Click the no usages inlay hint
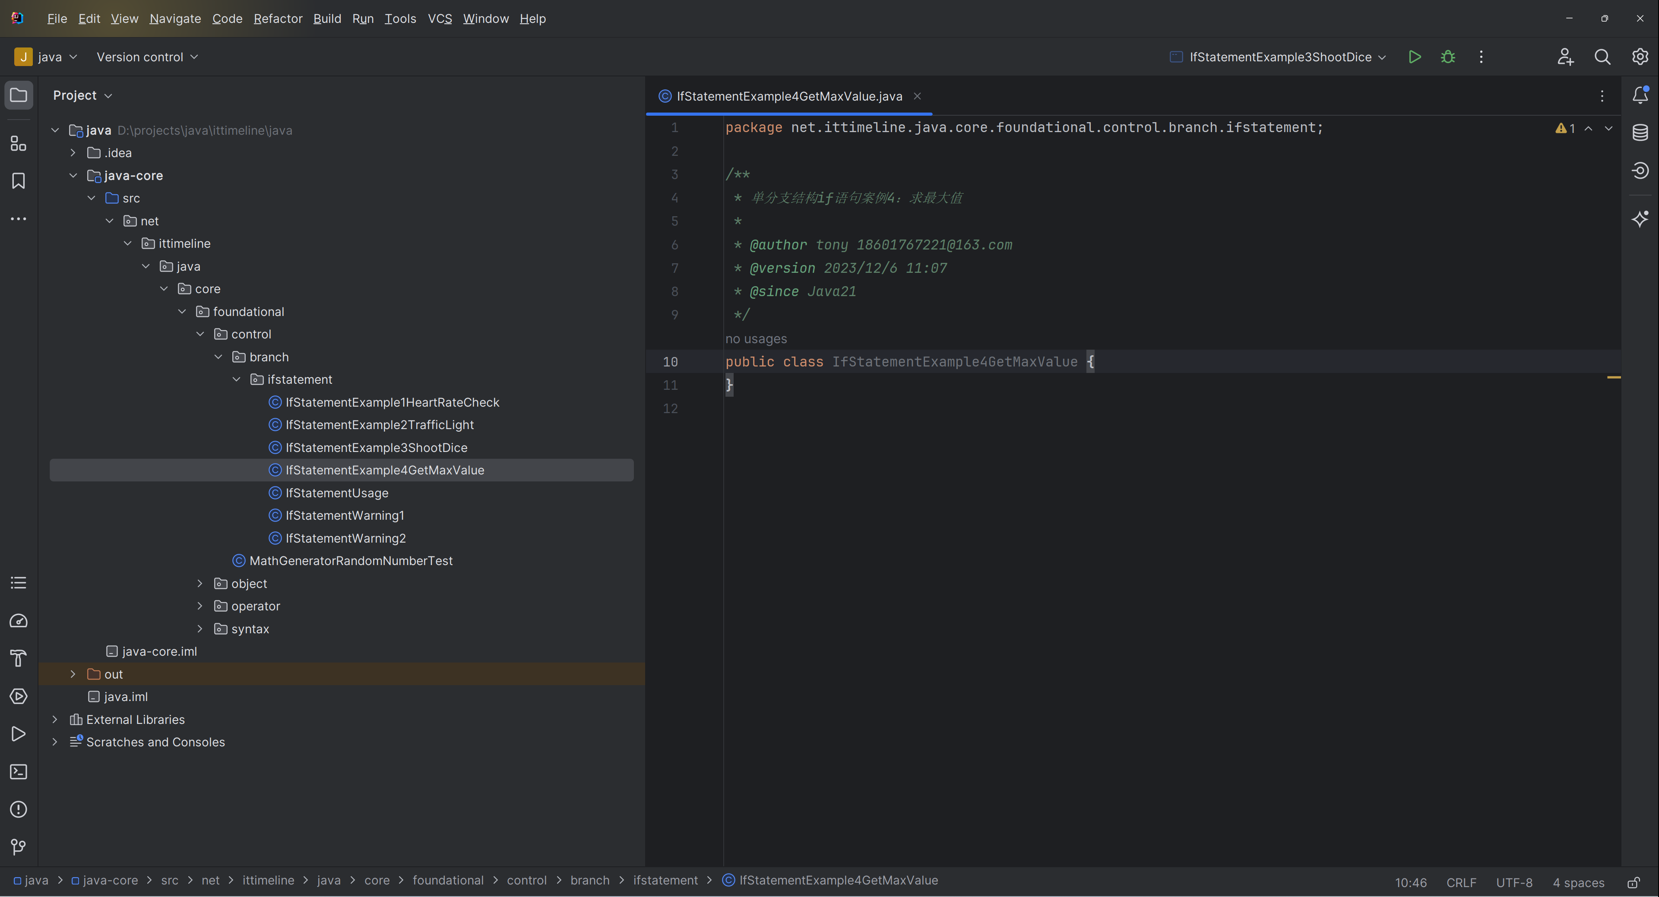 pos(756,339)
